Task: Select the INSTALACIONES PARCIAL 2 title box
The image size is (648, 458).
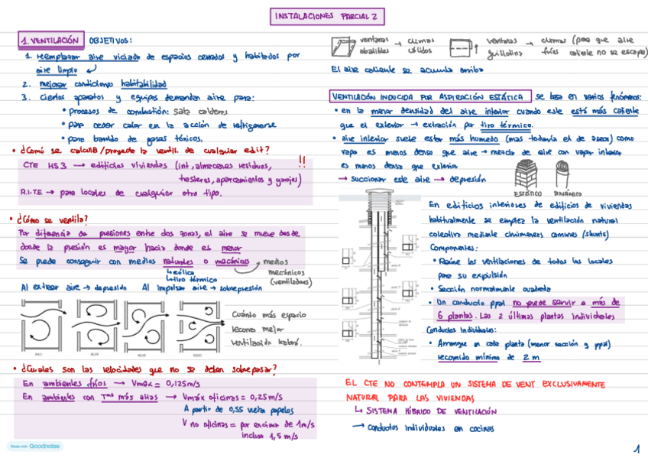Action: point(327,17)
